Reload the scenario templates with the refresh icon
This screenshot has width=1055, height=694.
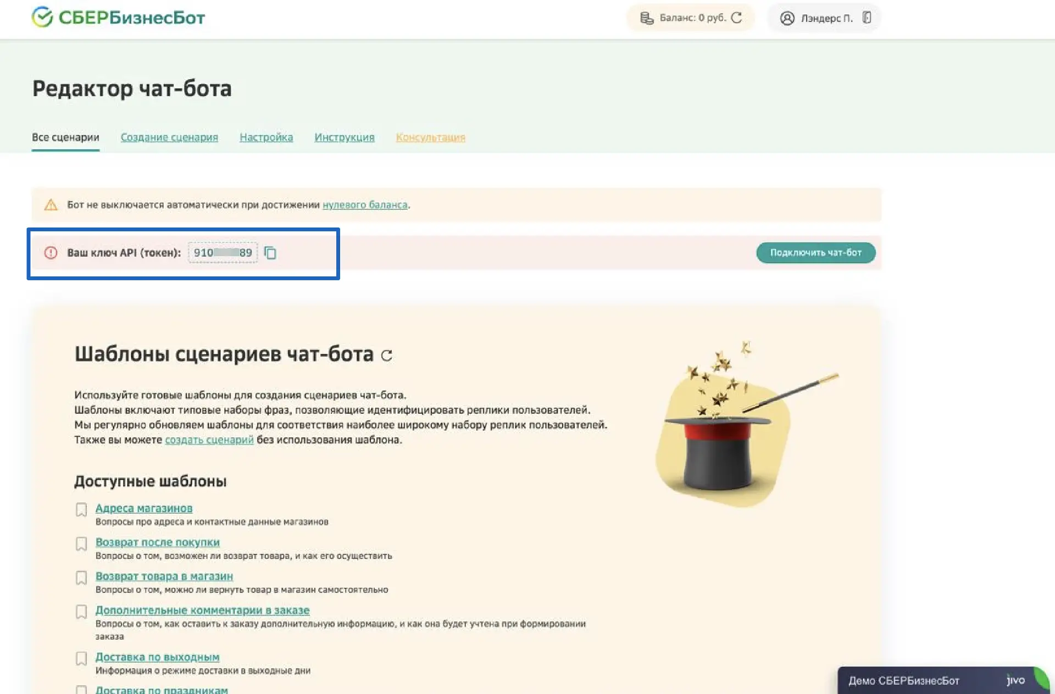(387, 356)
